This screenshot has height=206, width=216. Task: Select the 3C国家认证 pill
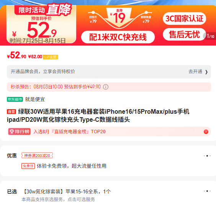click(184, 18)
